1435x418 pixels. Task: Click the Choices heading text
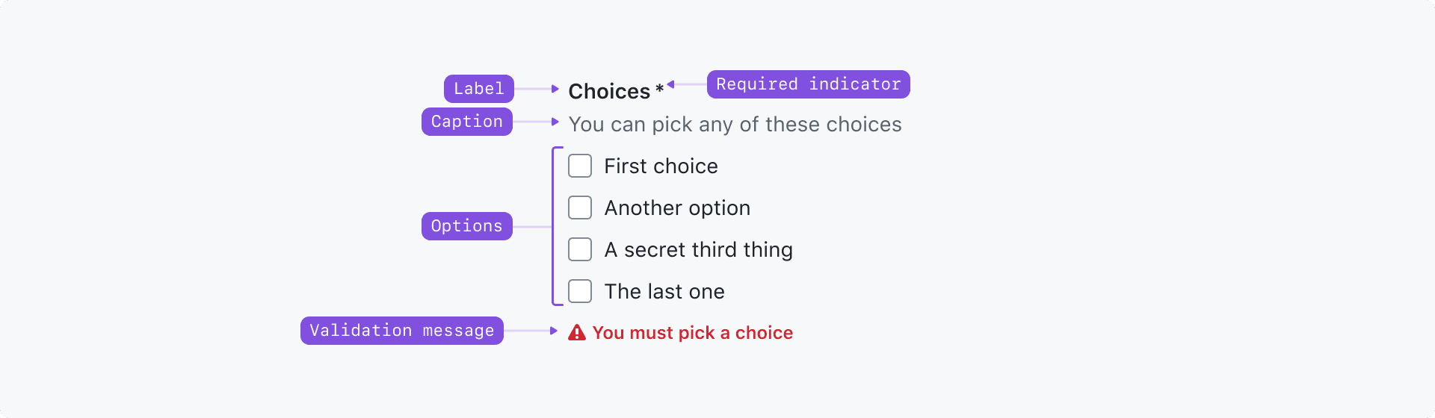(609, 91)
